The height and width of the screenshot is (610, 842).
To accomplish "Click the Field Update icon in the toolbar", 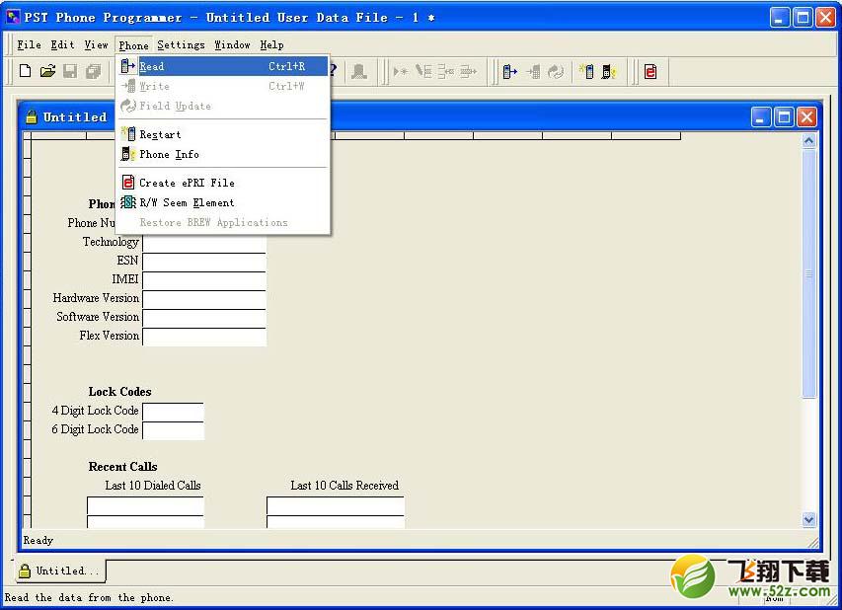I will (x=556, y=71).
